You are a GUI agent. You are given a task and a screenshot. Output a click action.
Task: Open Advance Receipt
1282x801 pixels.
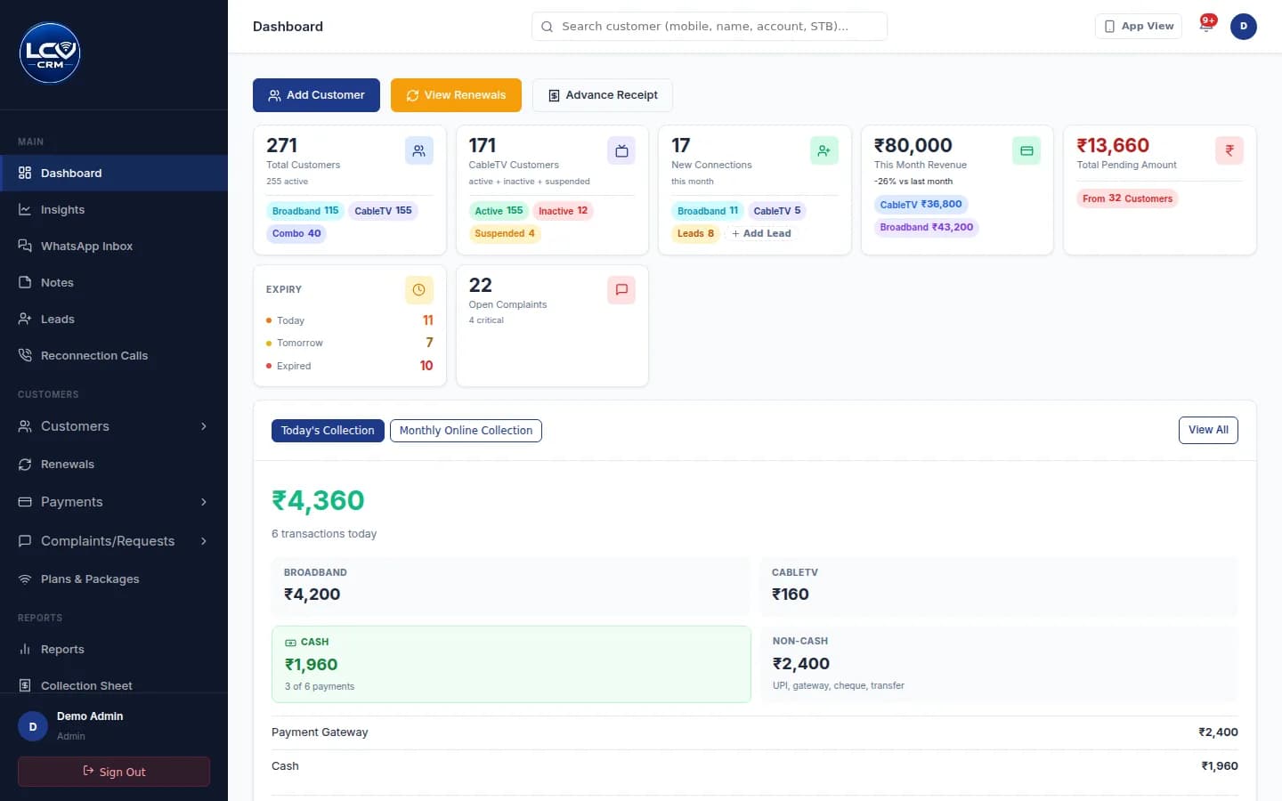click(x=603, y=95)
